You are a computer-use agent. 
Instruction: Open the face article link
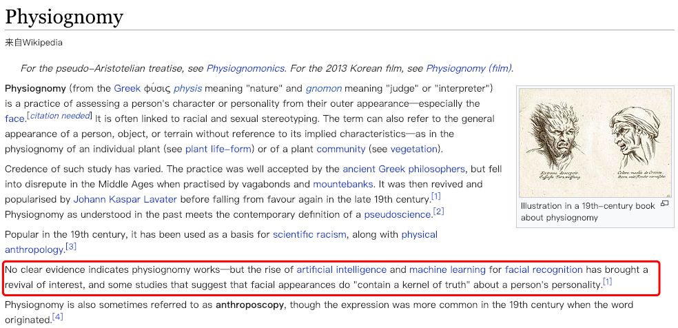coord(14,119)
